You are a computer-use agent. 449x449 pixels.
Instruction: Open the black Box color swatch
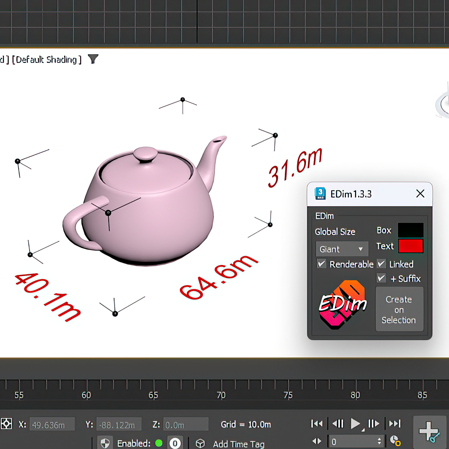(x=410, y=230)
